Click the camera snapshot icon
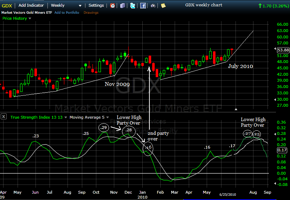290x200 pixels. pos(153,6)
